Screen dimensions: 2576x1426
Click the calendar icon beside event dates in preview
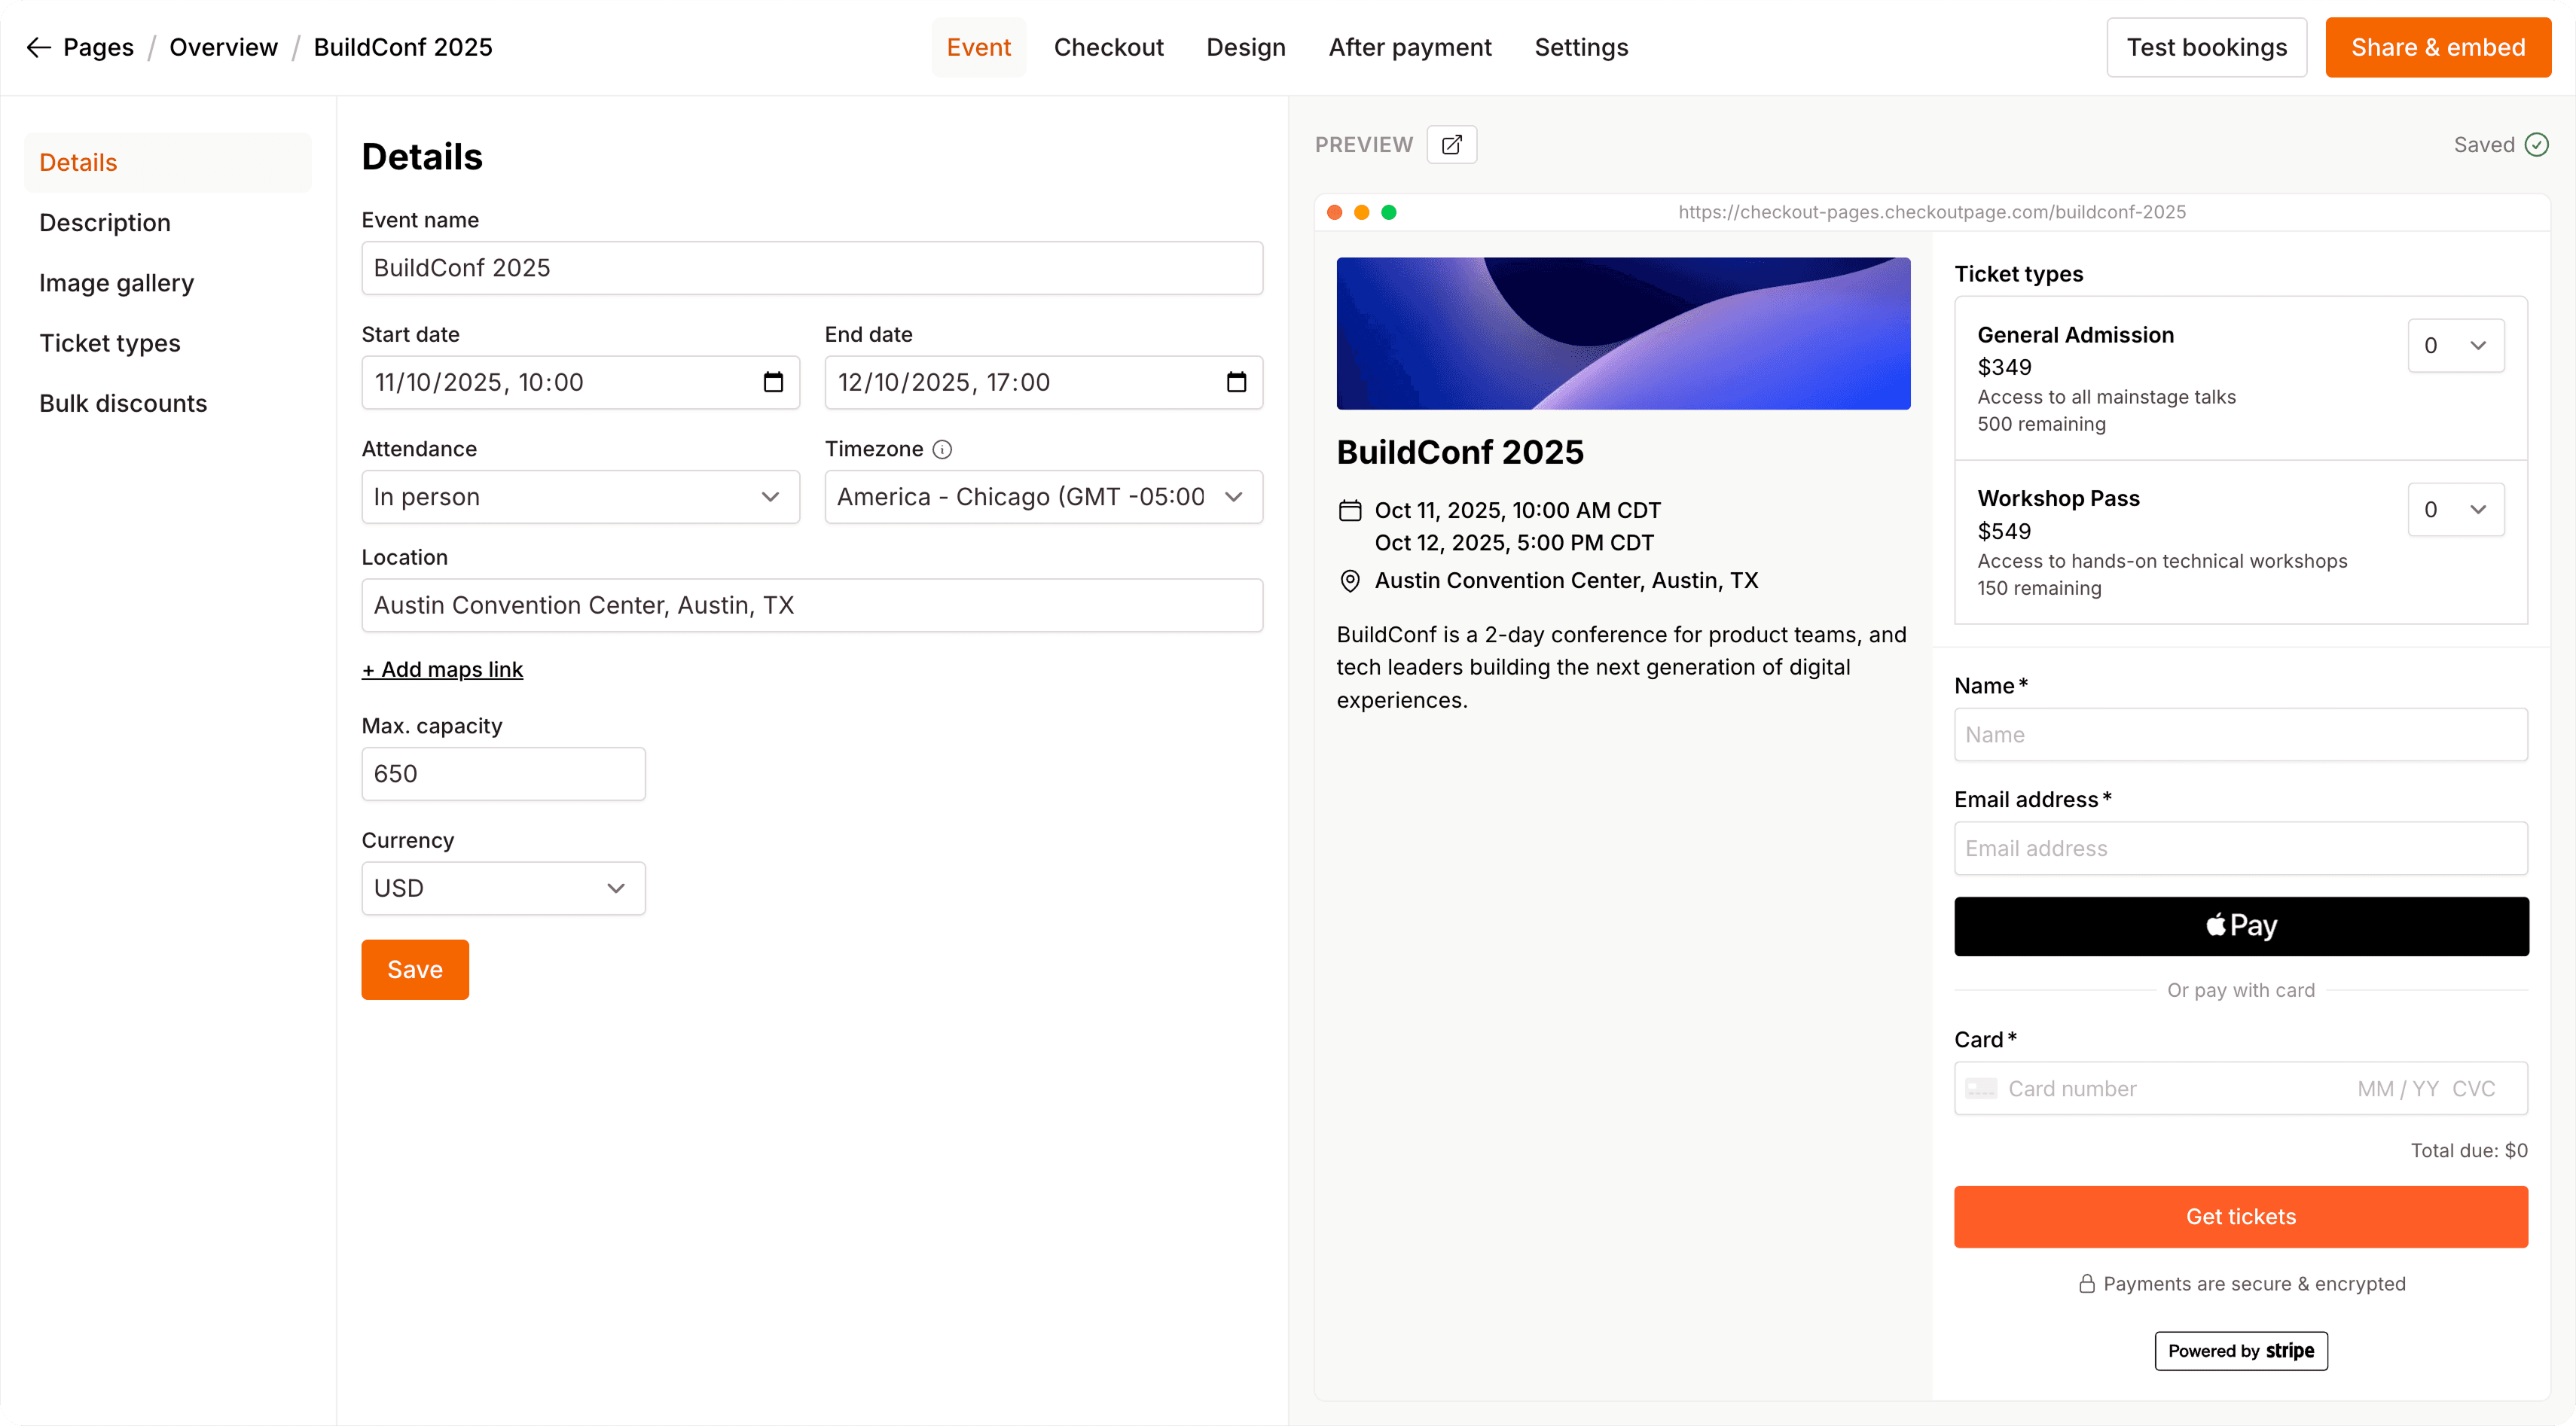(1350, 510)
